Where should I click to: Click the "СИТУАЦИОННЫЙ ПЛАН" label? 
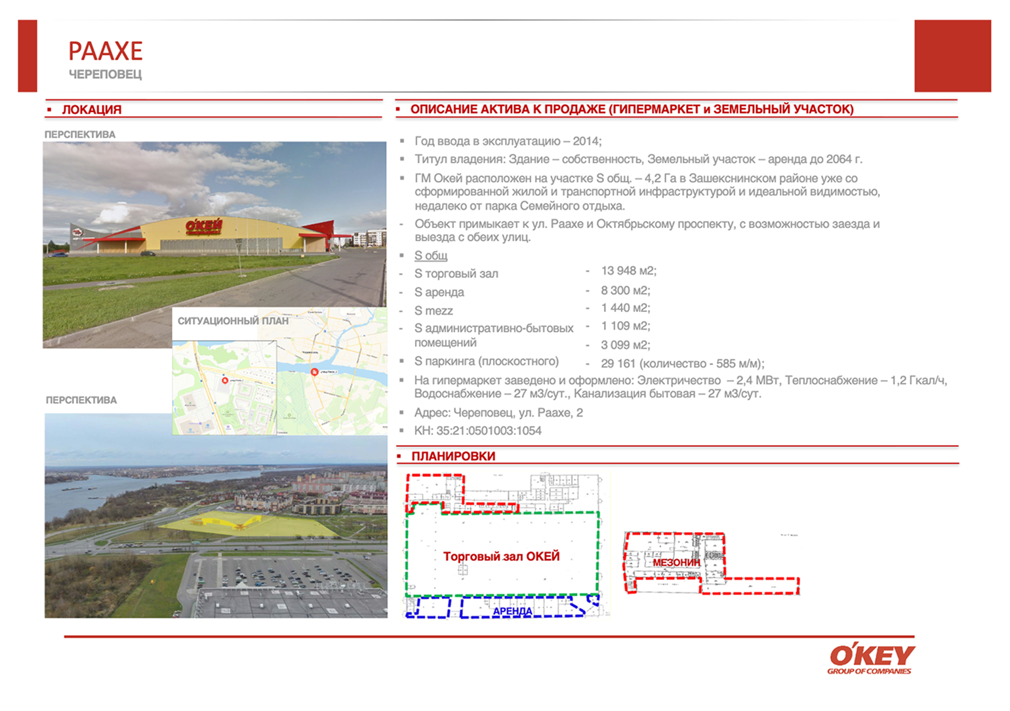click(x=233, y=321)
